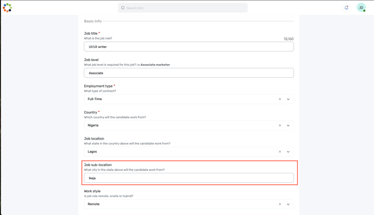
Task: Click the 'Work style' label
Action: (x=92, y=191)
